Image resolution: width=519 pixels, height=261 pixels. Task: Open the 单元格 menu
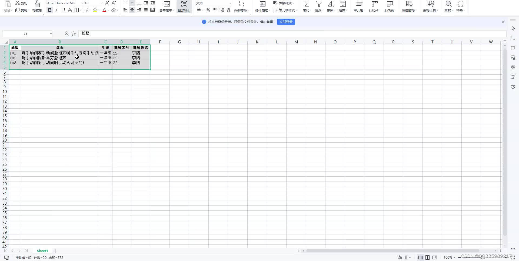coord(359,6)
